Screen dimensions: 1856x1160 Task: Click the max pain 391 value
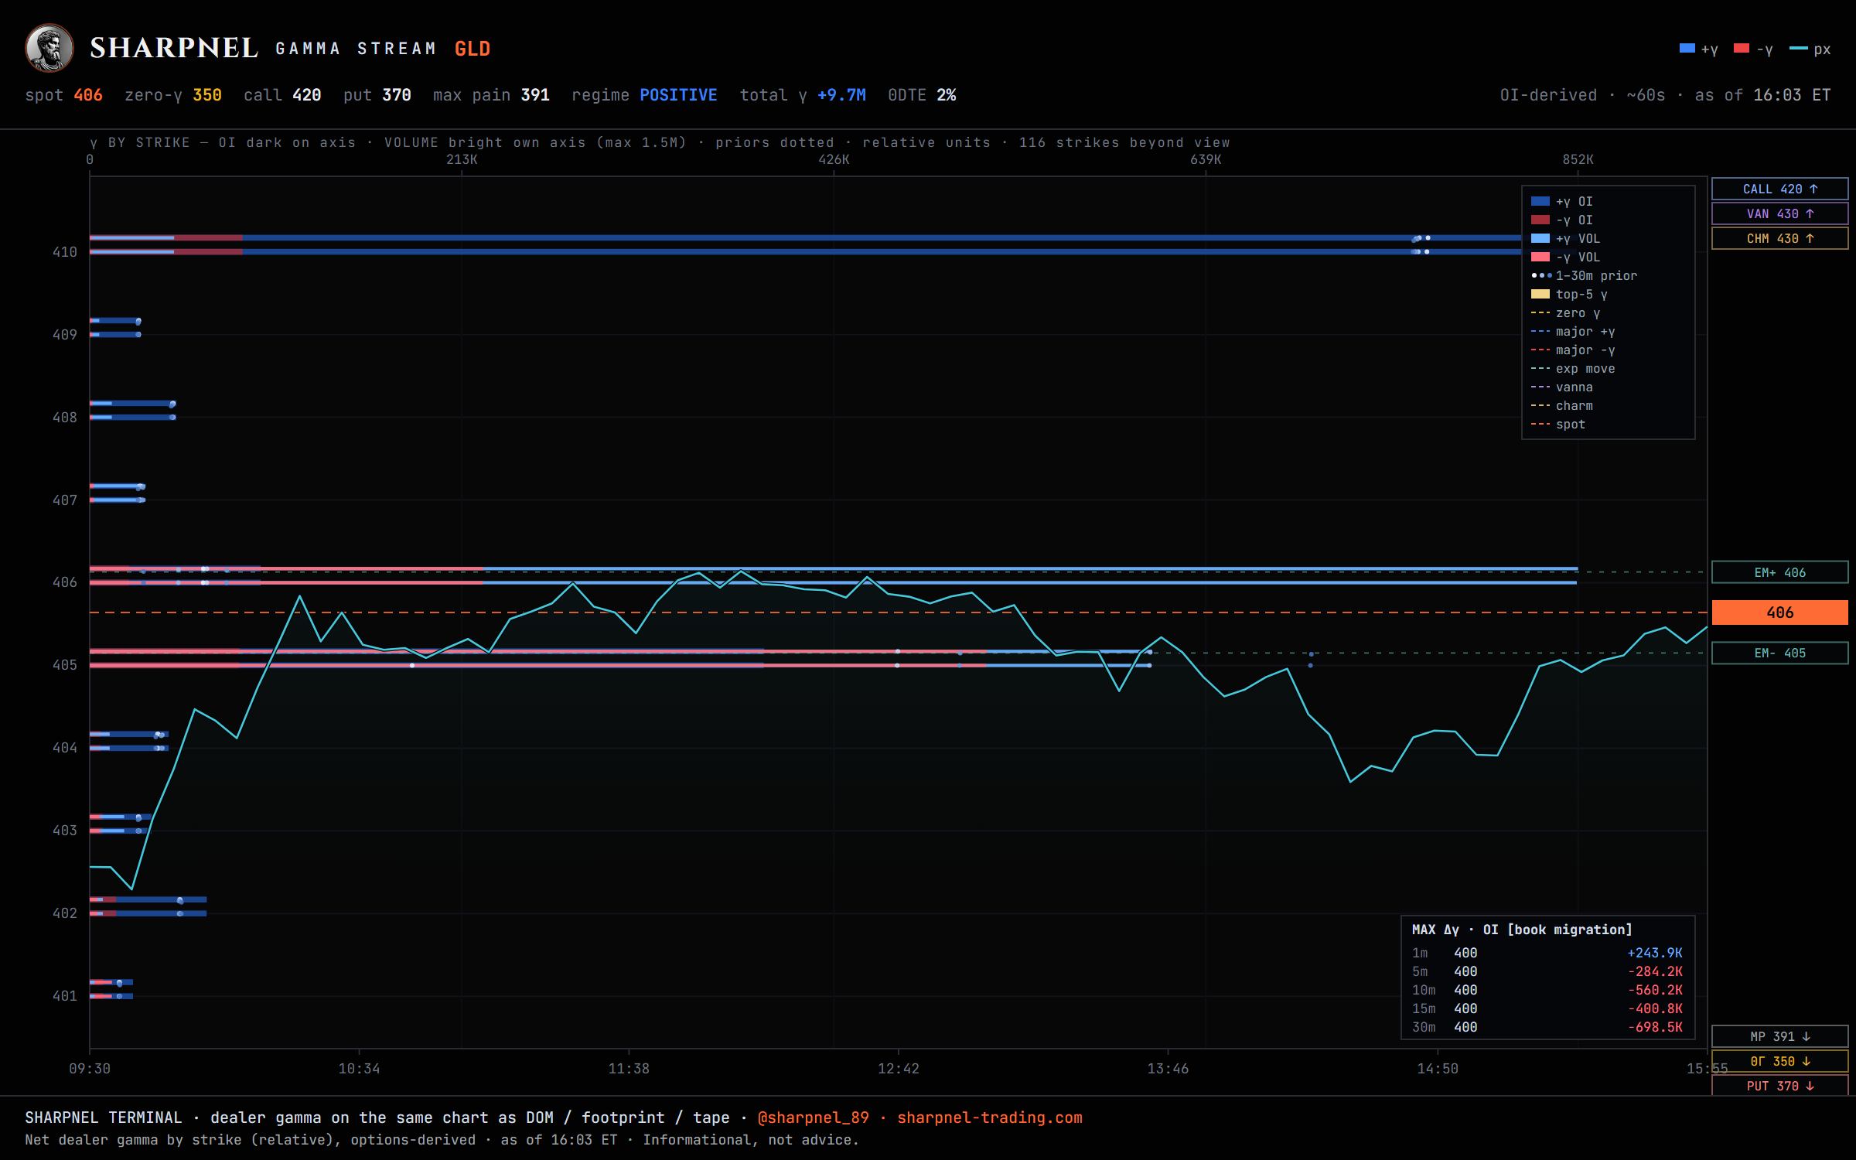534,94
